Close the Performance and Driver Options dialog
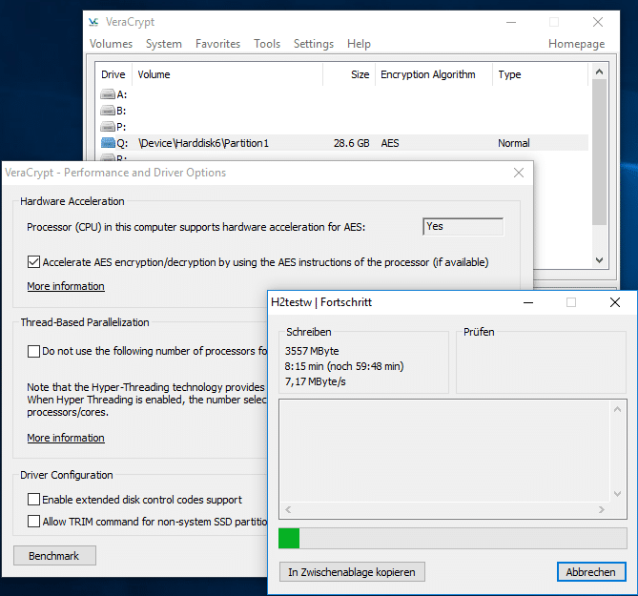Viewport: 638px width, 596px height. 519,173
